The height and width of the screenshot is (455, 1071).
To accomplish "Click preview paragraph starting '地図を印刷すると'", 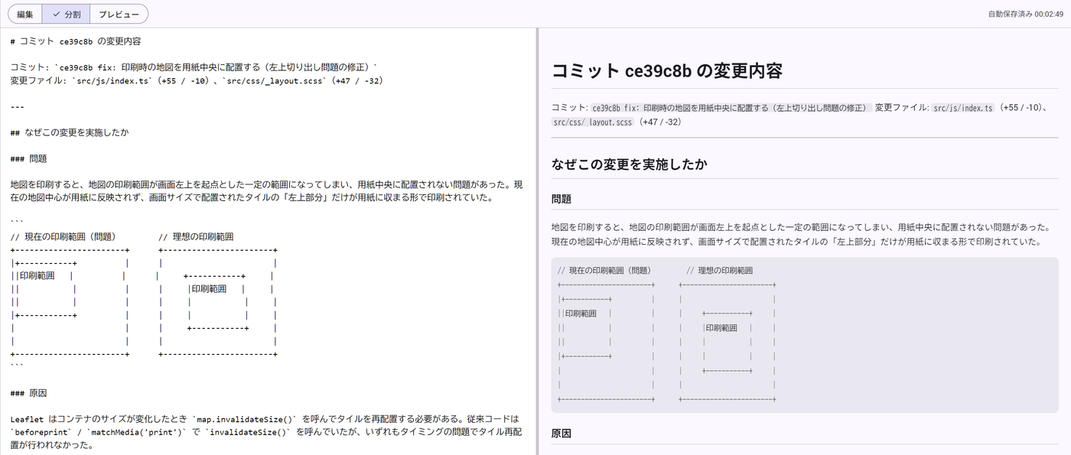I will point(800,235).
